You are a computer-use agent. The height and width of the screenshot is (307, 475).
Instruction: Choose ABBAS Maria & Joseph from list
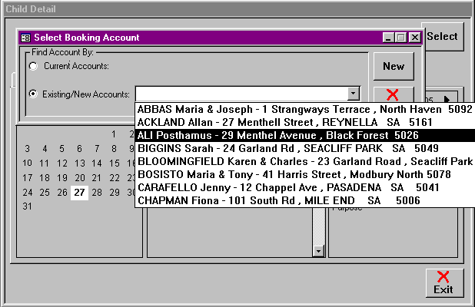pos(304,109)
